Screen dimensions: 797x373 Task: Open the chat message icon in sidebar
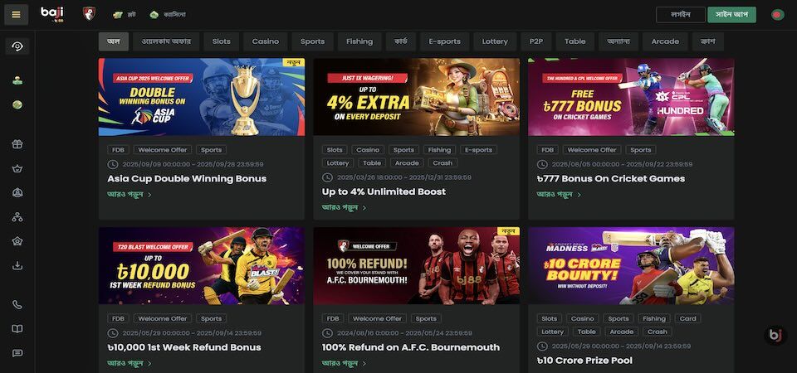click(x=17, y=353)
